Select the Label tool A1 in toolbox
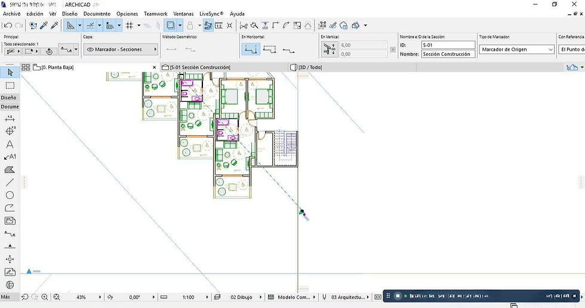The image size is (585, 308). tap(10, 157)
